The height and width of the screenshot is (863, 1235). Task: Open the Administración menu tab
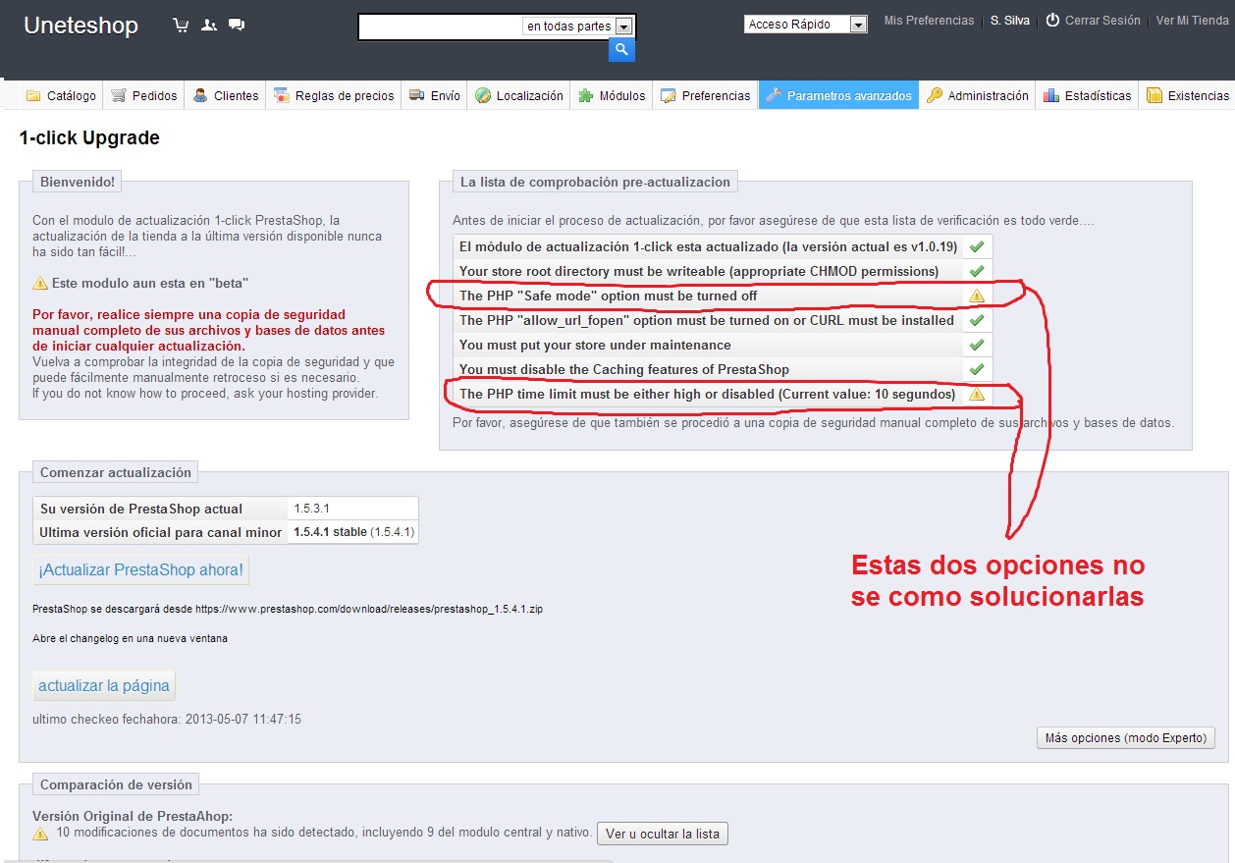click(978, 95)
